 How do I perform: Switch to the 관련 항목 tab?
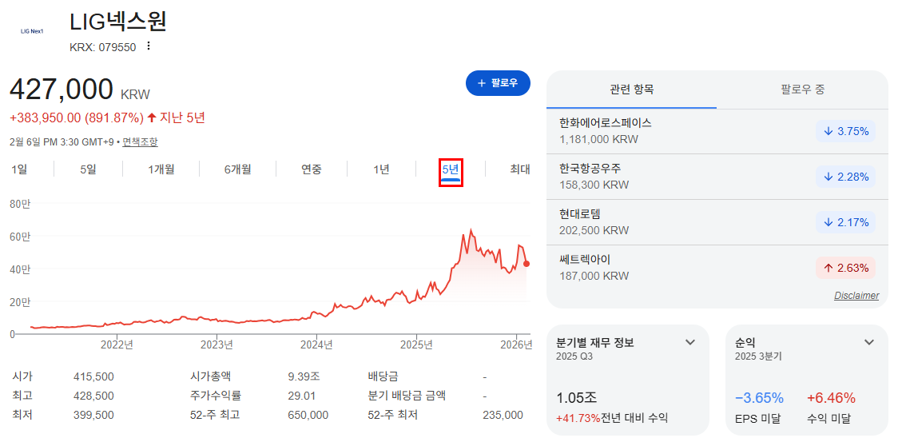(632, 90)
